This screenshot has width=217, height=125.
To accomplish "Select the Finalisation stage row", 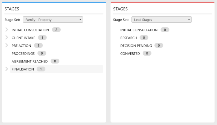I will coord(57,69).
